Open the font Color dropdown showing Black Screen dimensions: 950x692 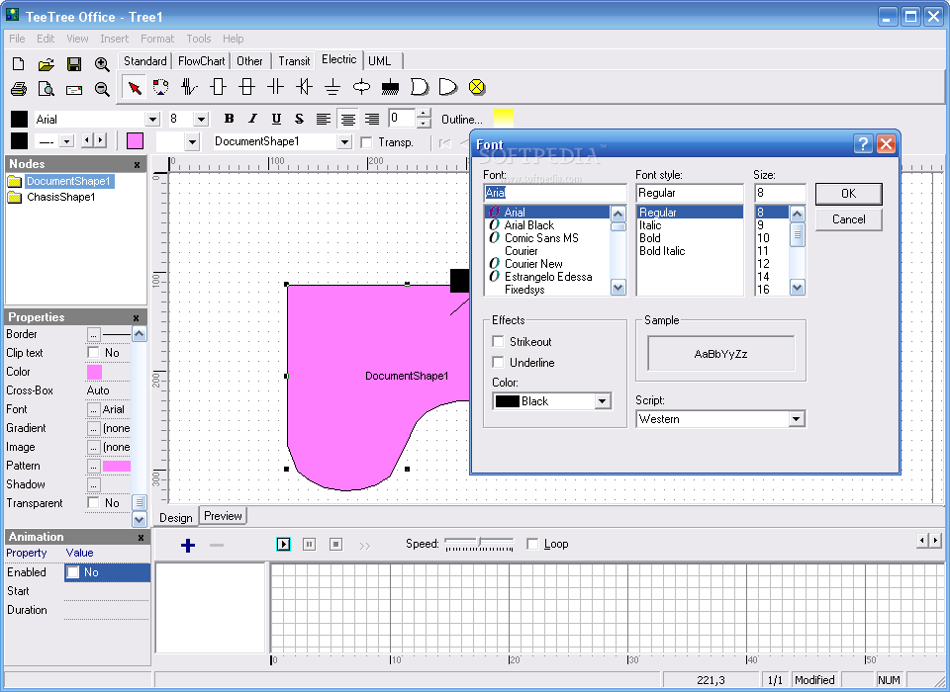[603, 401]
